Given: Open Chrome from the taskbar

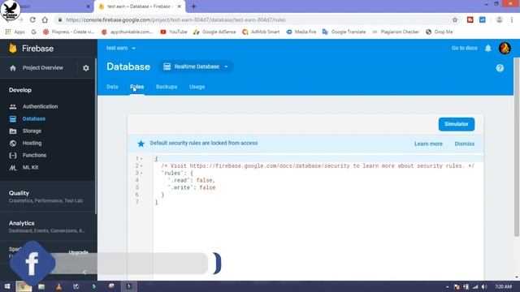Looking at the screenshot, I should pos(24,286).
